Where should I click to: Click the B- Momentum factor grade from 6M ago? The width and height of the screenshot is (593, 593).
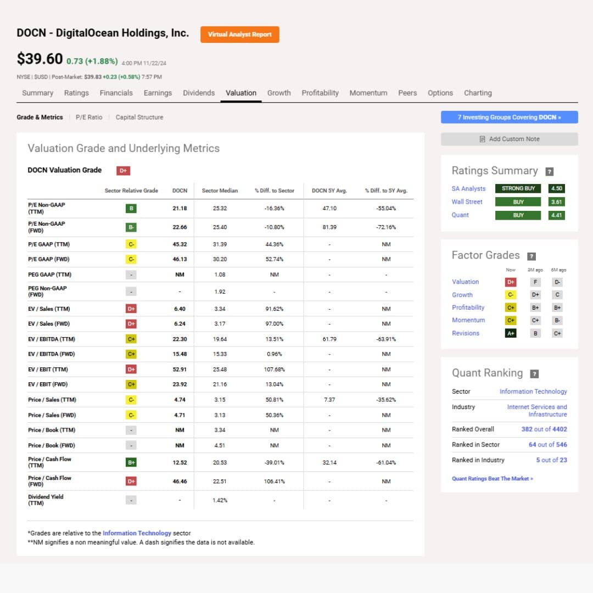point(557,320)
